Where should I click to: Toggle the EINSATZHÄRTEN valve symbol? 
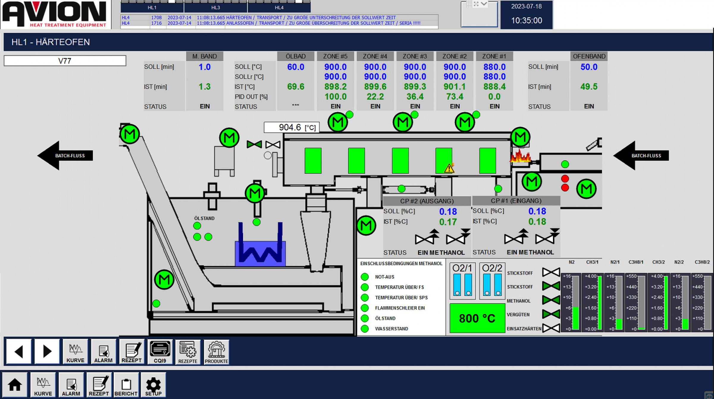pos(551,328)
